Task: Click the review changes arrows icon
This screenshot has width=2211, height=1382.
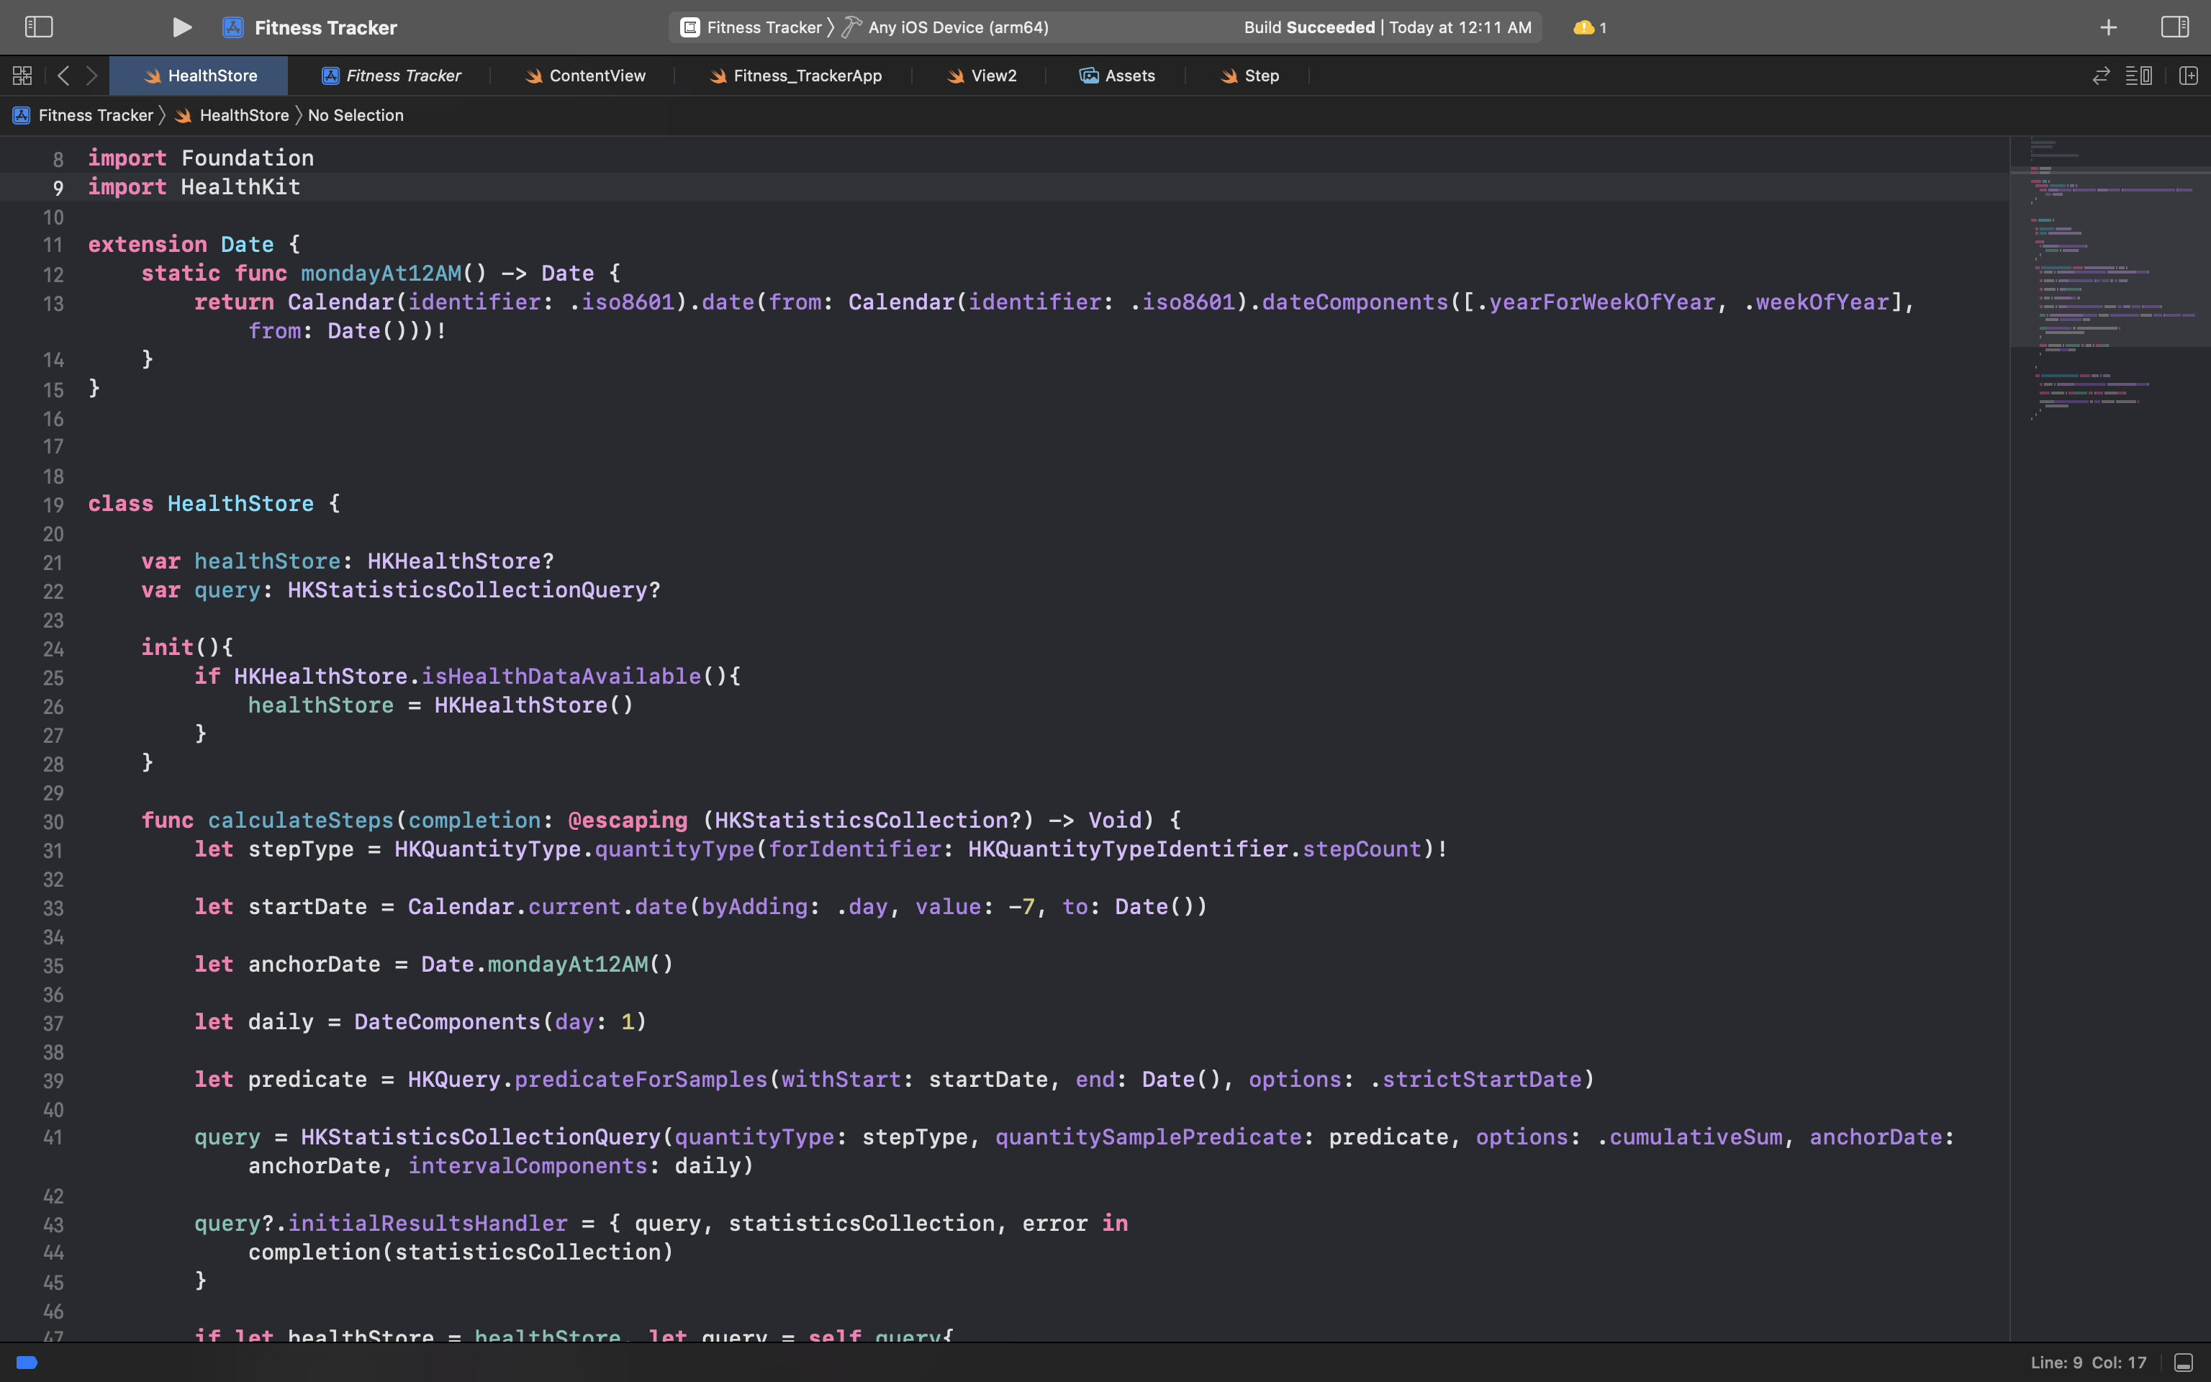Action: (x=2102, y=76)
